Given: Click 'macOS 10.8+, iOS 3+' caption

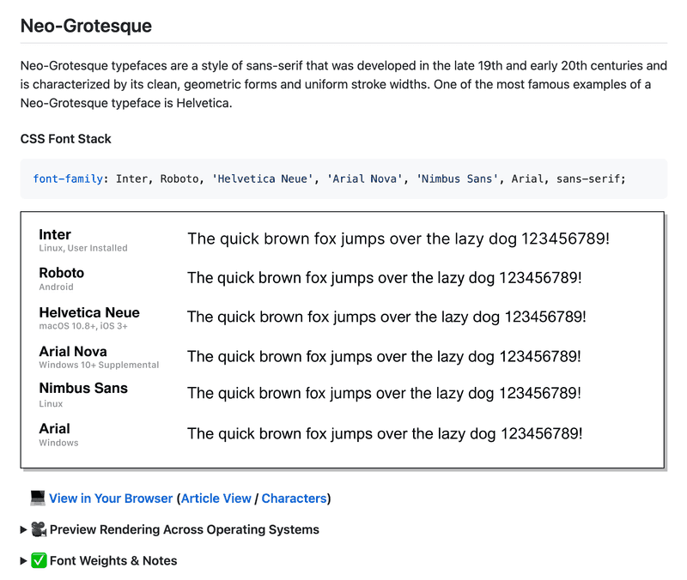Looking at the screenshot, I should tap(83, 326).
